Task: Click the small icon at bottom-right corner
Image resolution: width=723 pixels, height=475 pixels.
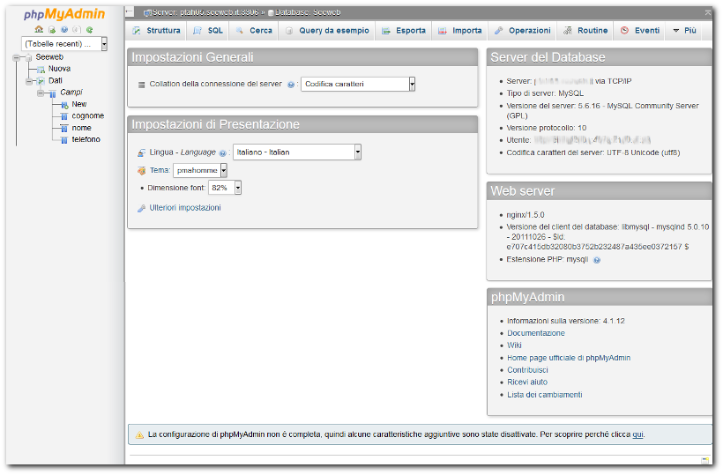Action: click(704, 460)
